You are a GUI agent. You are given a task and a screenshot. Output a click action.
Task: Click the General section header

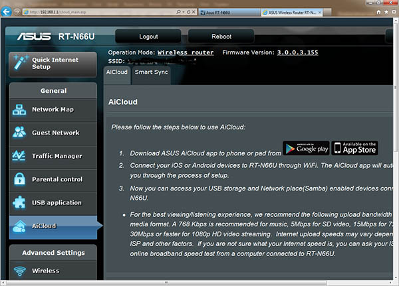(x=53, y=91)
